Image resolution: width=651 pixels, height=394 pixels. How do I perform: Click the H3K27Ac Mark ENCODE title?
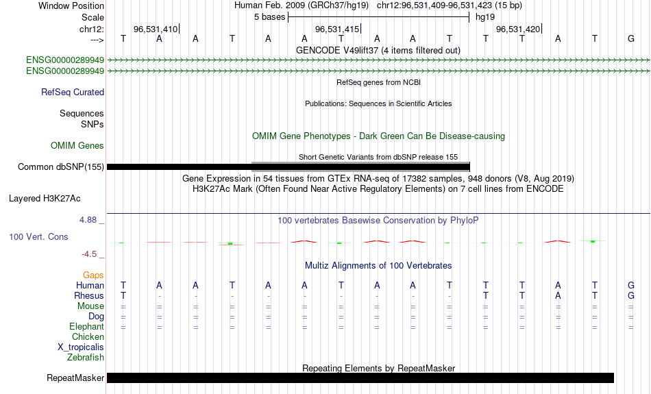pyautogui.click(x=378, y=189)
